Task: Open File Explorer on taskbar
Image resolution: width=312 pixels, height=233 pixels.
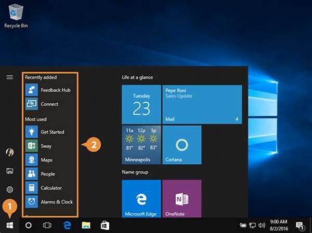Action: click(x=86, y=225)
